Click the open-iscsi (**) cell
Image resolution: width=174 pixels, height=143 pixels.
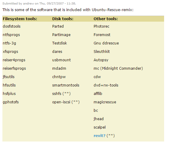tap(66, 102)
